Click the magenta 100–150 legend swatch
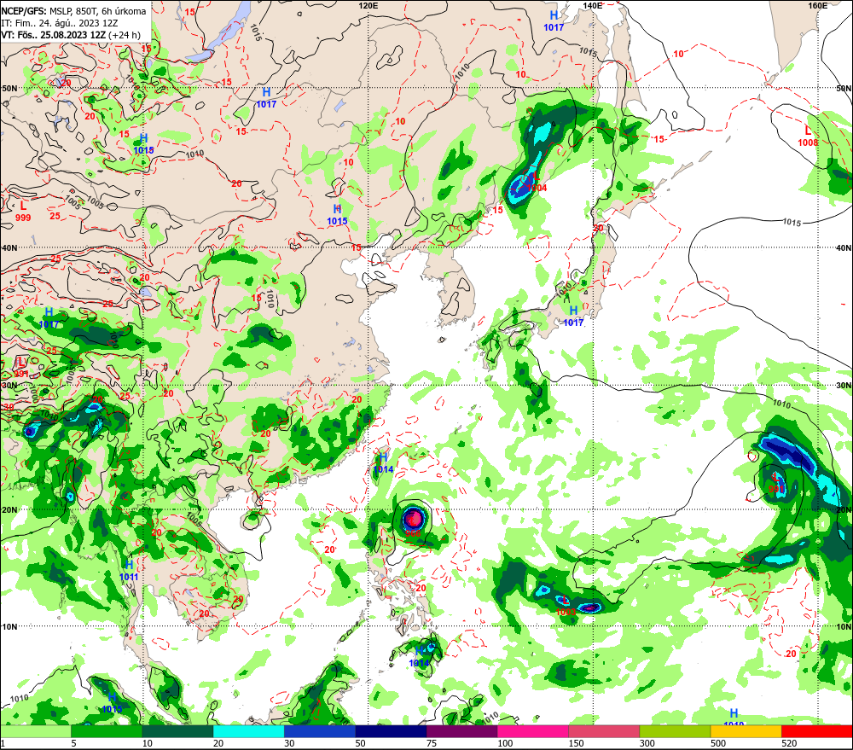 (x=533, y=731)
